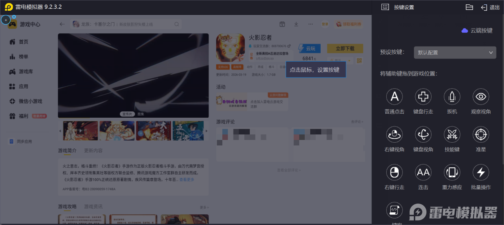Select the 右键行走 mouse tool
The height and width of the screenshot is (225, 504).
click(394, 173)
